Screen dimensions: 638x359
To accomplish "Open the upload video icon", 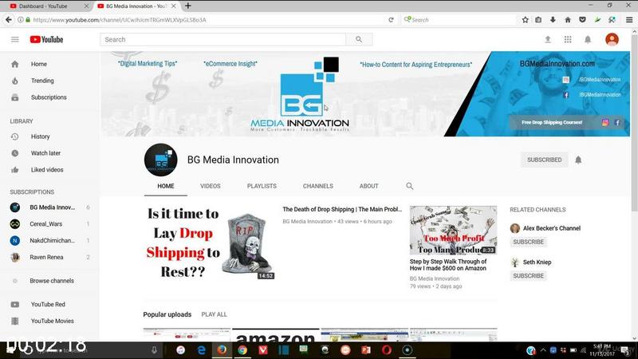I will [x=548, y=39].
